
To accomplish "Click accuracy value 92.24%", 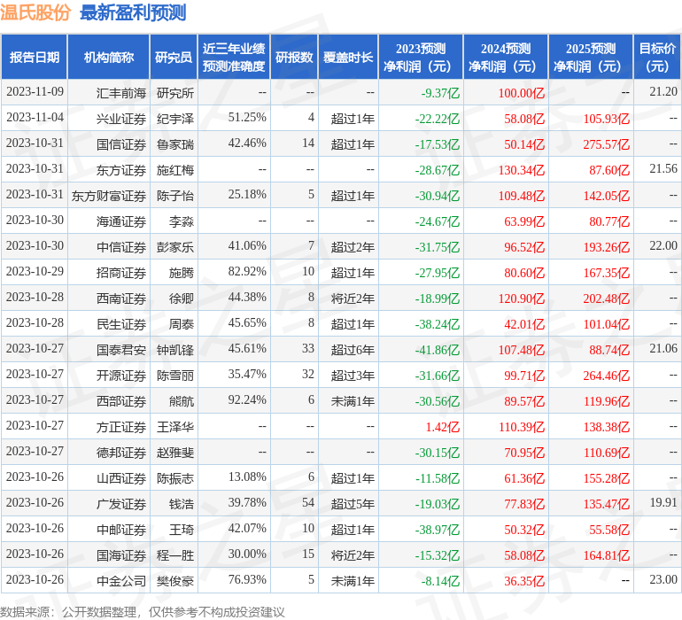I will pyautogui.click(x=247, y=399).
